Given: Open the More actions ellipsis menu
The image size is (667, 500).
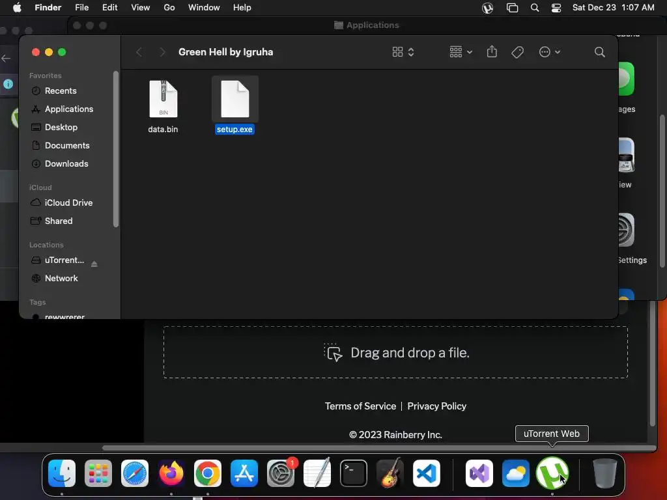Looking at the screenshot, I should [x=550, y=52].
